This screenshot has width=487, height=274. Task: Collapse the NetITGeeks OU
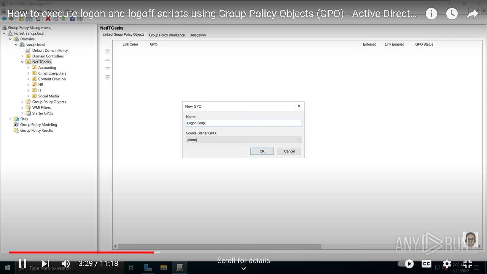pyautogui.click(x=22, y=62)
